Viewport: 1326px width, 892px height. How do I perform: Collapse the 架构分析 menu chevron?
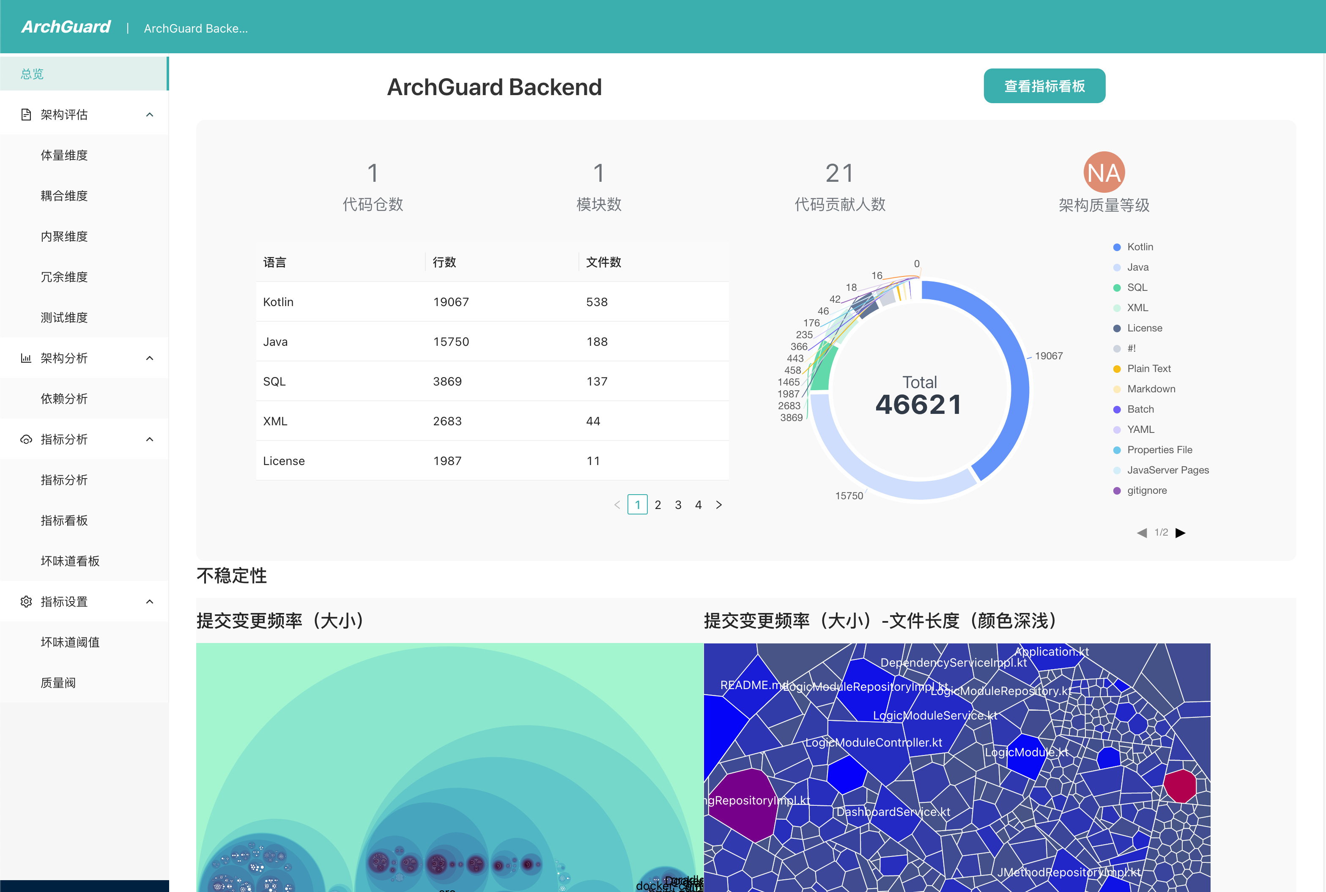(150, 358)
